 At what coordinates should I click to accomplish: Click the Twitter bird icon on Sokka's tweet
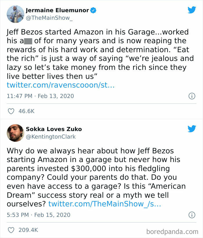tap(192, 129)
